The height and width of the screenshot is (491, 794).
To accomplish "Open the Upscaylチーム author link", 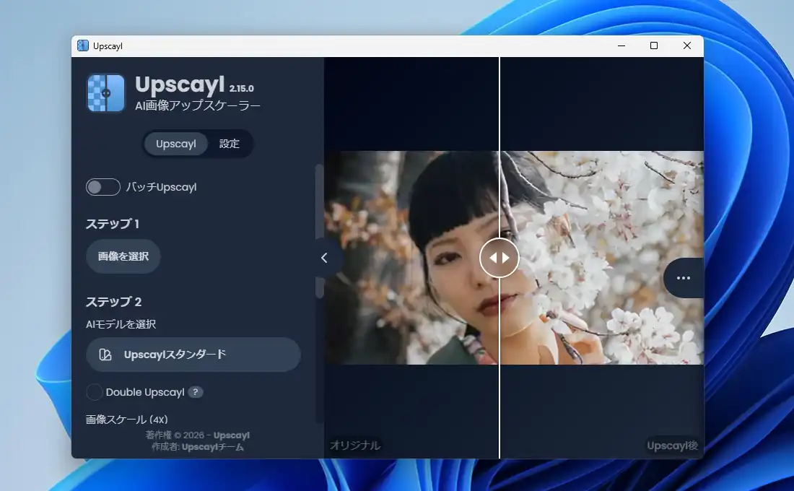I will point(212,447).
